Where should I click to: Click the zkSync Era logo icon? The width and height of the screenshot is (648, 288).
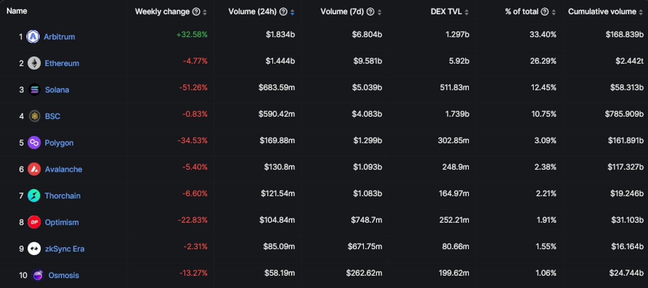coord(34,249)
